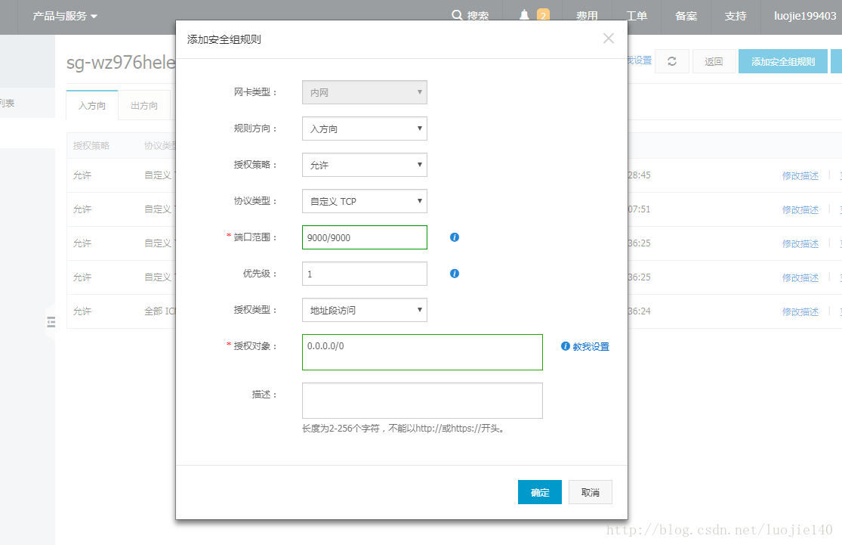842x545 pixels.
Task: Click the sidebar collapse handle icon
Action: tap(51, 322)
